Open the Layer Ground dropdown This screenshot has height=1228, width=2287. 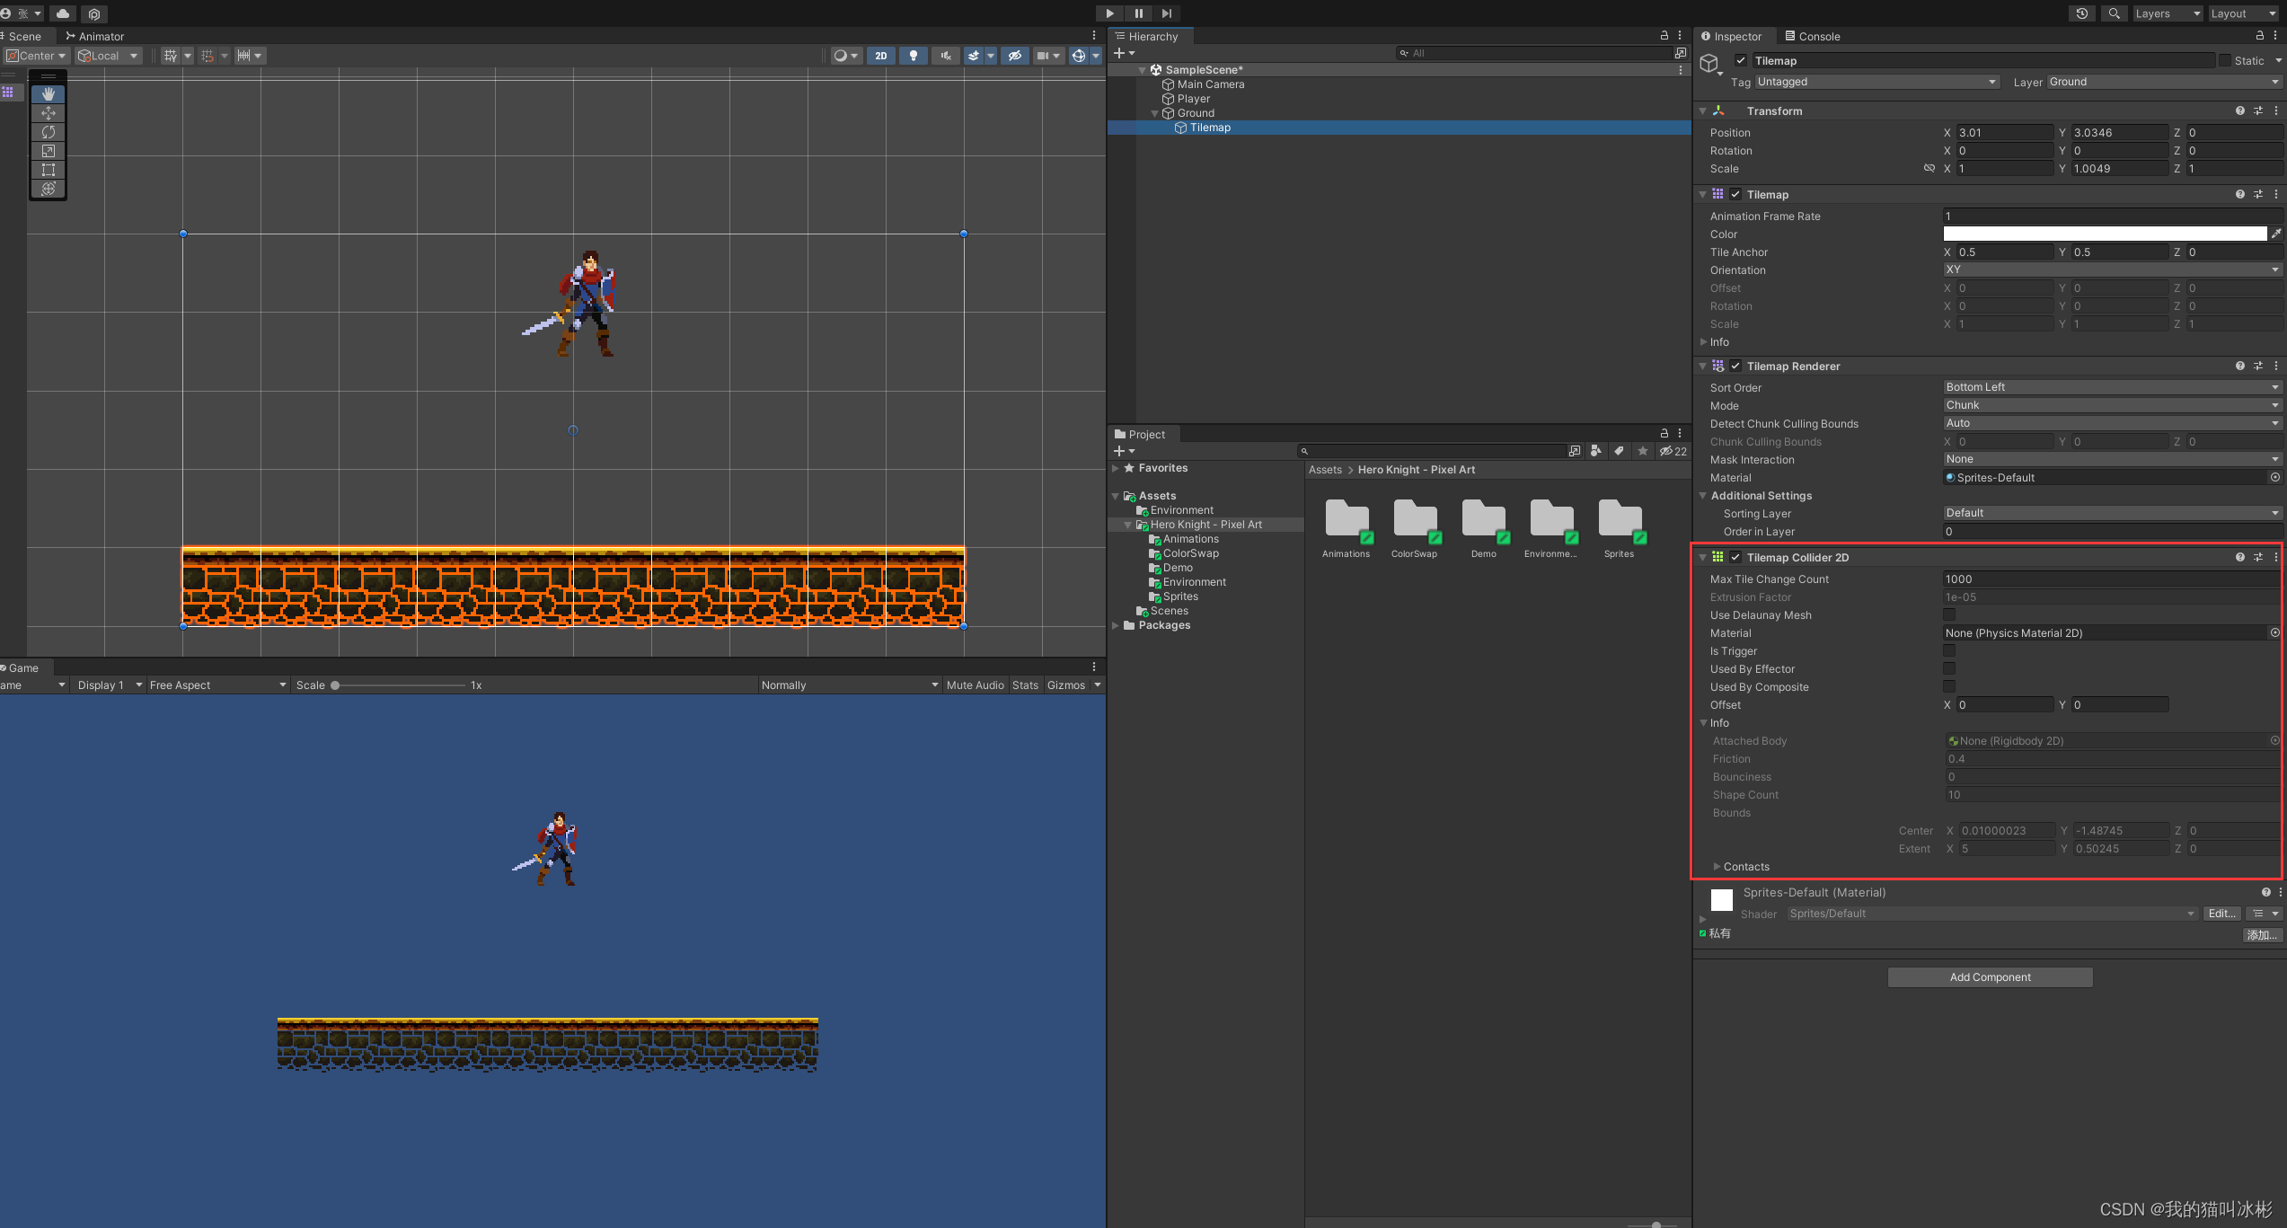click(x=2163, y=82)
